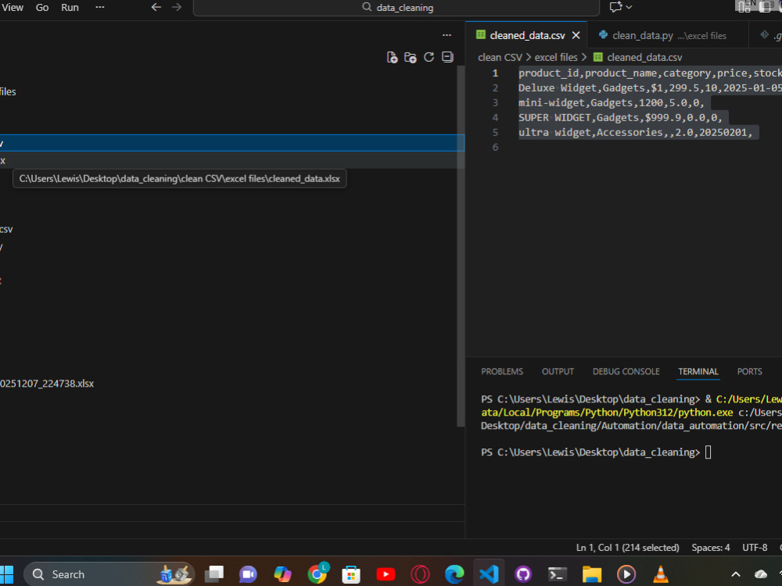Click the OneDrive cloud tray icon
Viewport: 782px width, 586px height.
[x=761, y=574]
